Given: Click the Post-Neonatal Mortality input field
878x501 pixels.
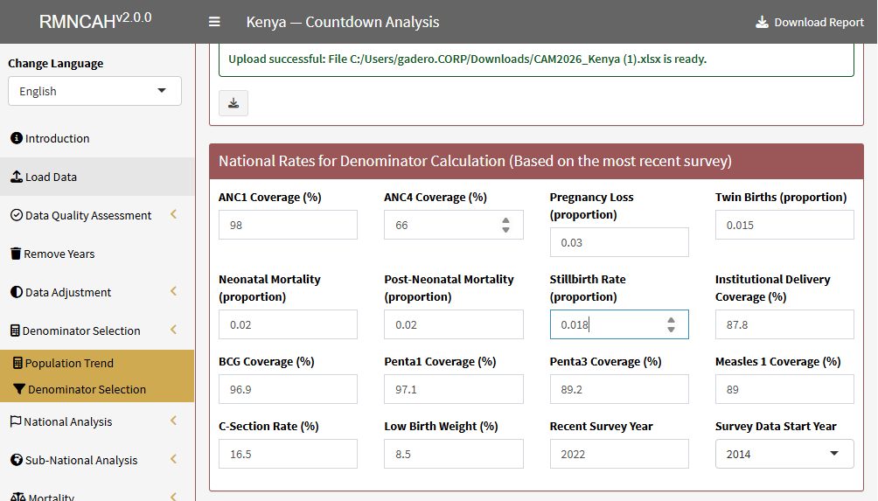Looking at the screenshot, I should [454, 324].
